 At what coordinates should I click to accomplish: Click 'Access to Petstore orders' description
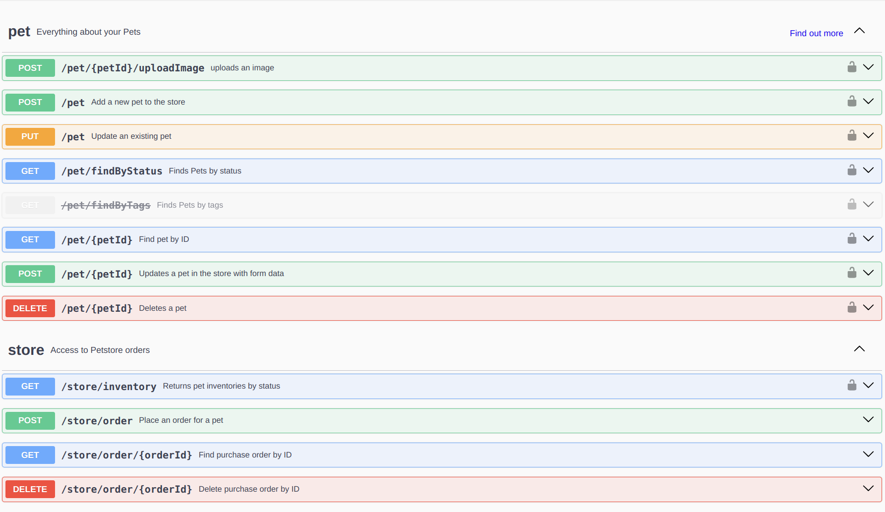(100, 350)
